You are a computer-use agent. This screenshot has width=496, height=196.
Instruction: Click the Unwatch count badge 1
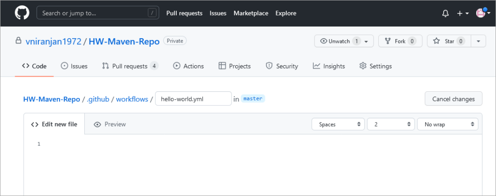[x=356, y=41]
